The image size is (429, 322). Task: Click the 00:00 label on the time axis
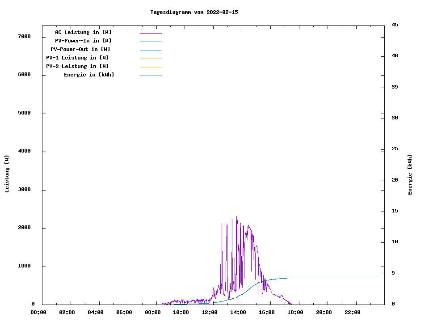pos(38,312)
